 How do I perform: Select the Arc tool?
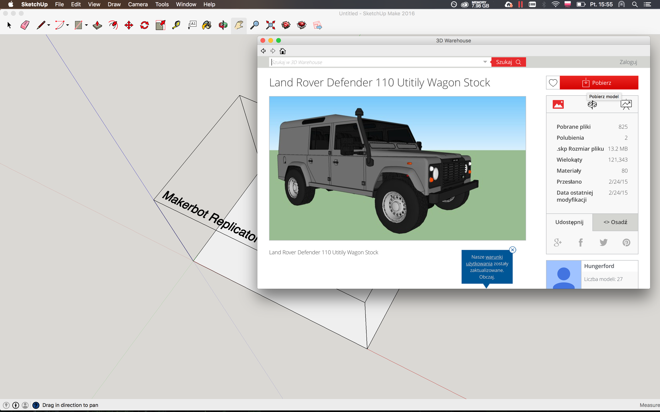[x=60, y=25]
